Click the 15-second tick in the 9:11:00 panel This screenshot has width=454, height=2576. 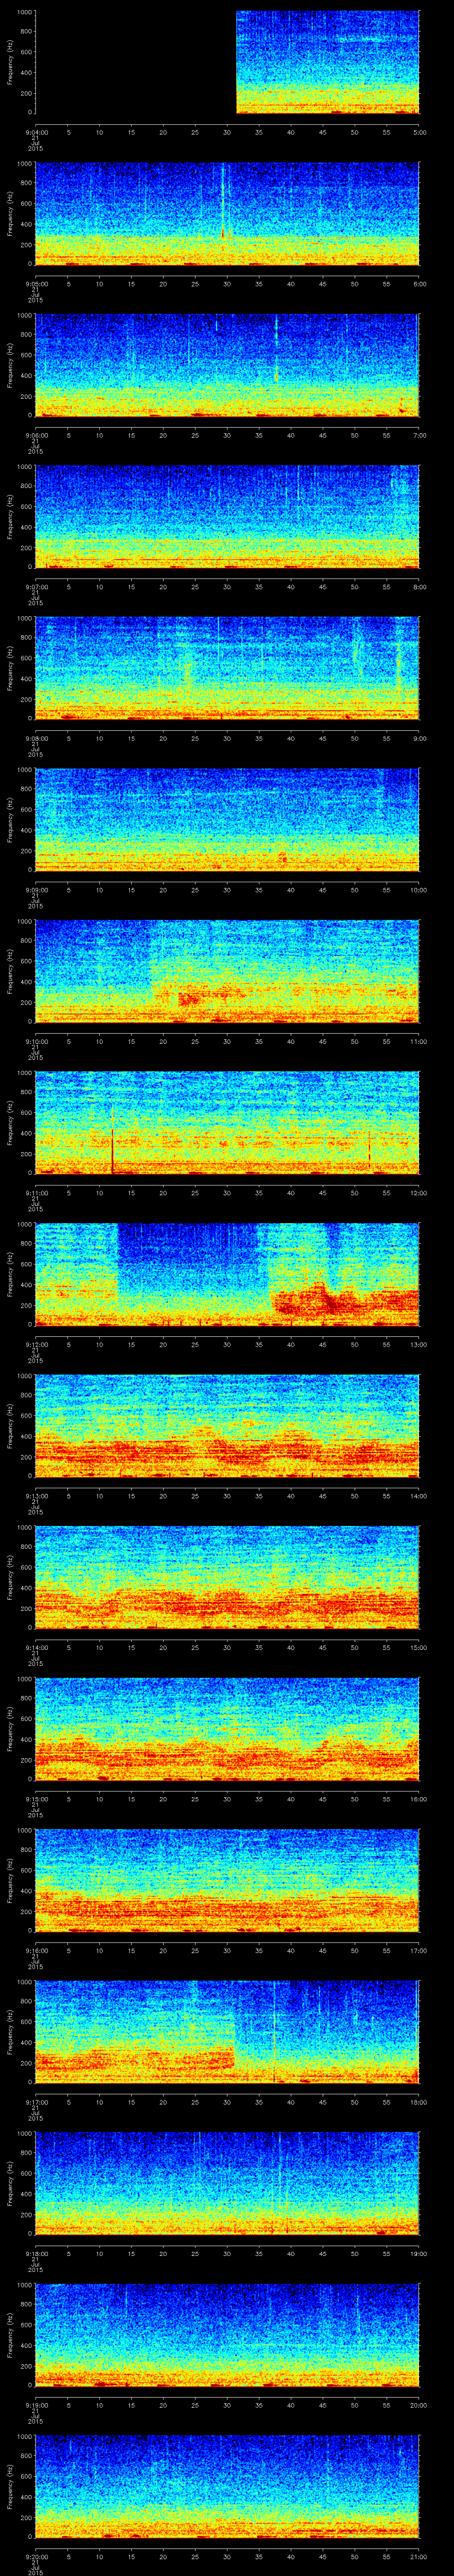click(132, 1193)
